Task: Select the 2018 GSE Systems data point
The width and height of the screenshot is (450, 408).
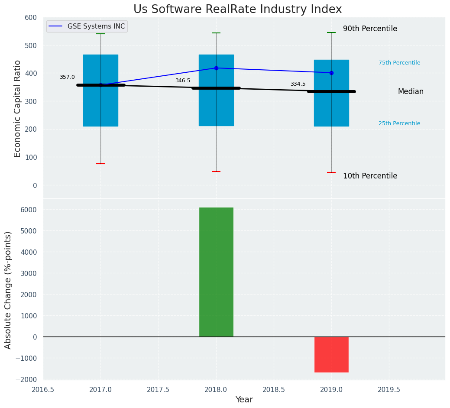Action: click(216, 68)
